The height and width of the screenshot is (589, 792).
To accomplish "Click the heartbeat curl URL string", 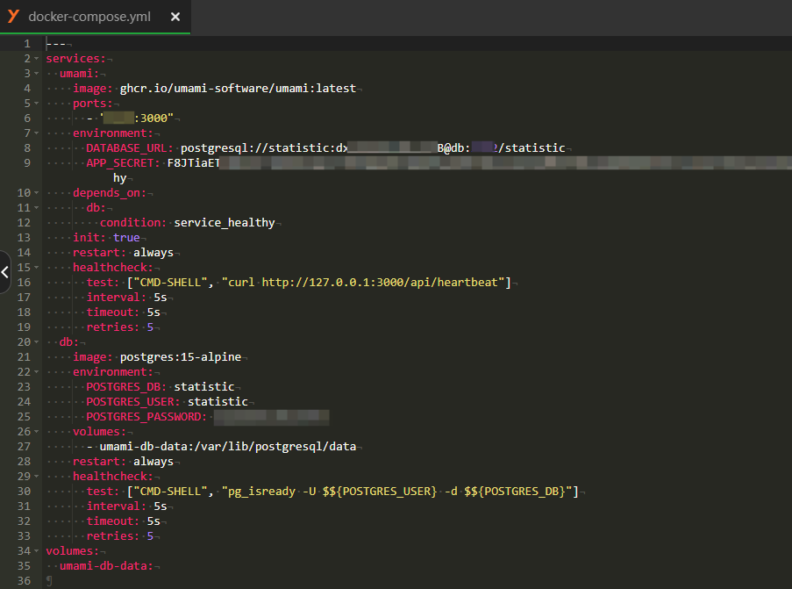I will click(x=363, y=282).
